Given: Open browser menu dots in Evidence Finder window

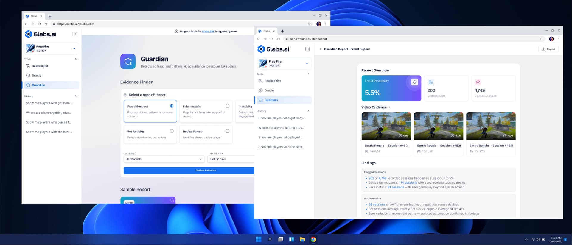Looking at the screenshot, I should click(326, 24).
